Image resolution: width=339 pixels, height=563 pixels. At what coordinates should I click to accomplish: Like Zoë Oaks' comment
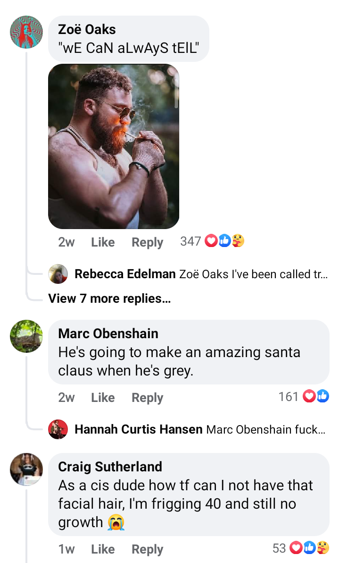[x=103, y=242]
